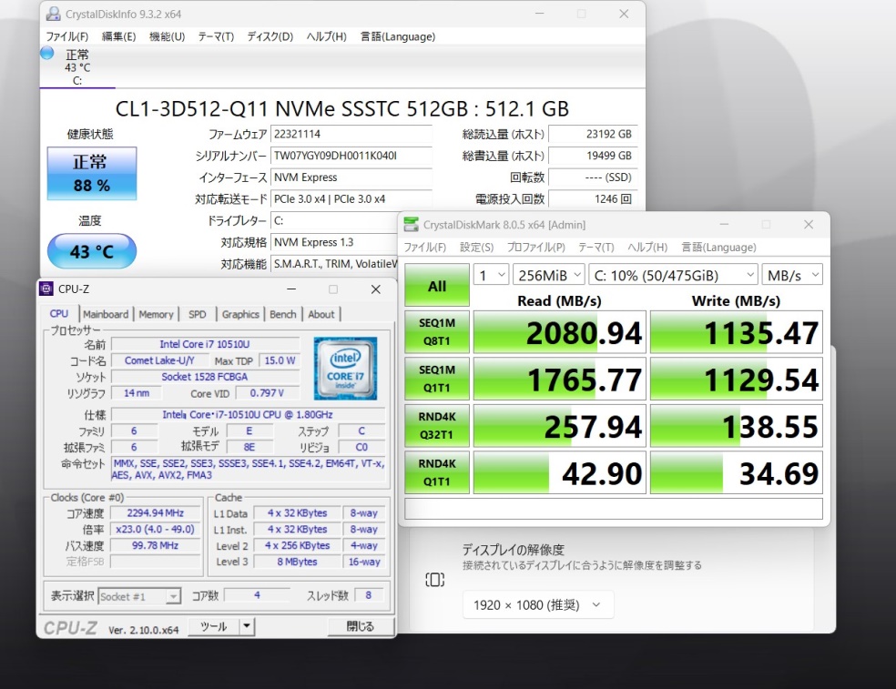
Task: Open the ヘルプ(H) menu in CrystalDiskInfo
Action: [326, 36]
